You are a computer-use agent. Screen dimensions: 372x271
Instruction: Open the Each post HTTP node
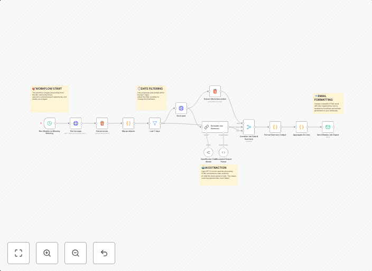pyautogui.click(x=181, y=109)
